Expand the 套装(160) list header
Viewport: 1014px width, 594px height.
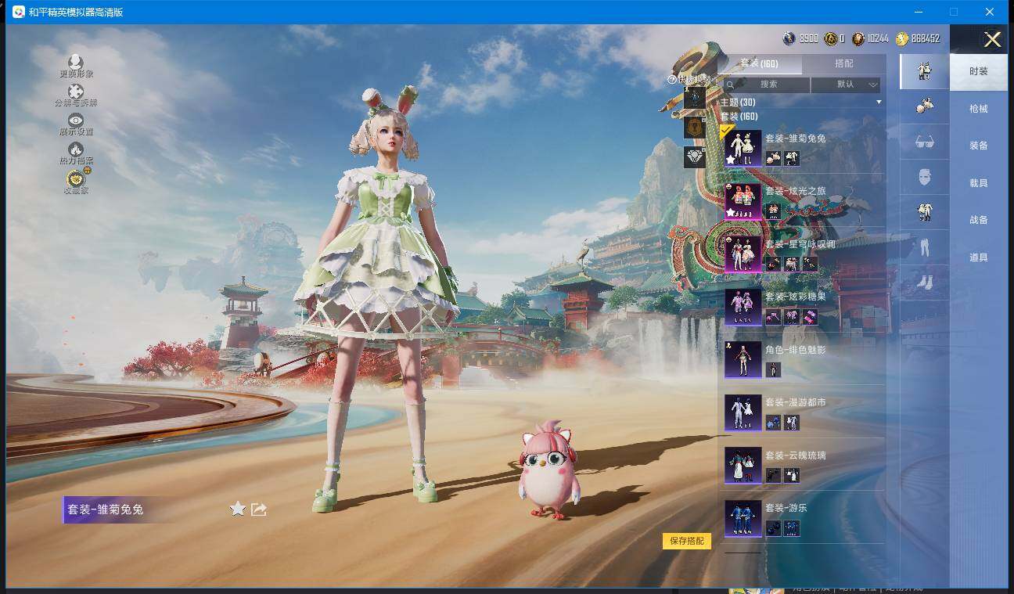(739, 117)
